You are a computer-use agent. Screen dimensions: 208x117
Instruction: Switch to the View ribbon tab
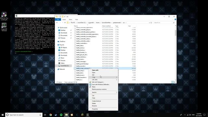coord(77,19)
